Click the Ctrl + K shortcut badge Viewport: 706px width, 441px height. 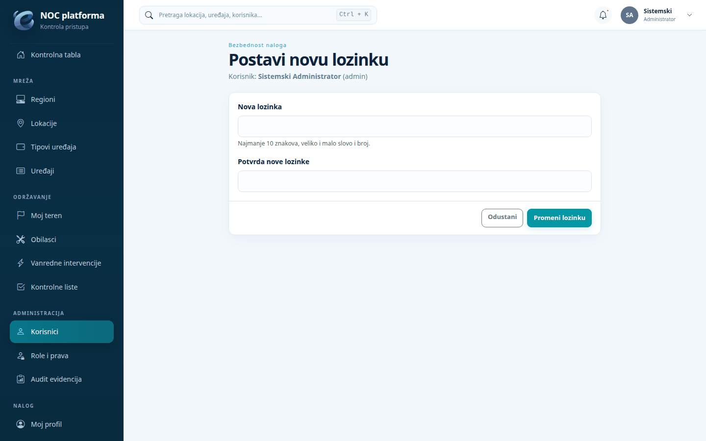point(353,15)
